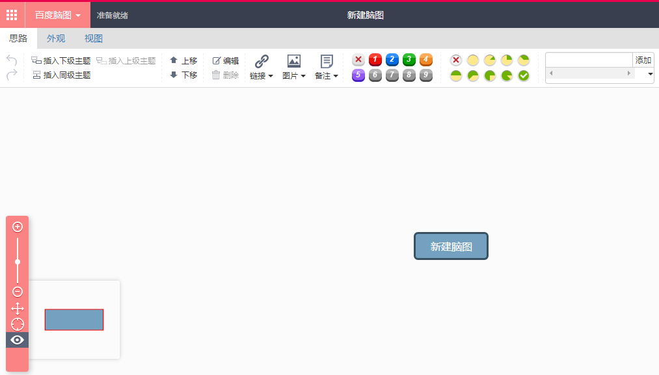Click the 编辑 edit button
The height and width of the screenshot is (375, 659).
pyautogui.click(x=225, y=61)
